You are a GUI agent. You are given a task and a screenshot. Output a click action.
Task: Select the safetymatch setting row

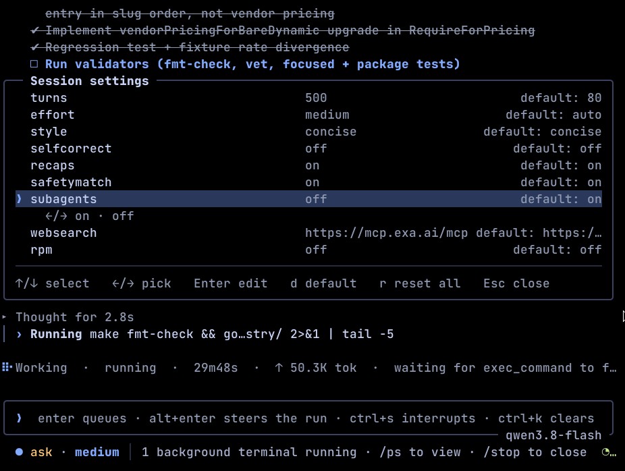308,182
